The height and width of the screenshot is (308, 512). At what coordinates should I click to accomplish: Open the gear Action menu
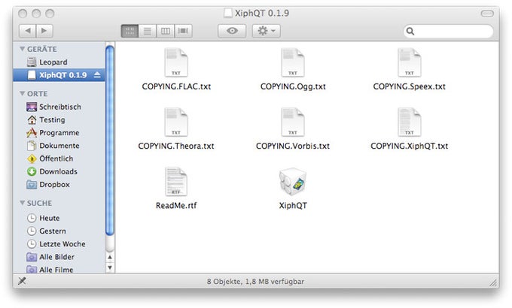(x=266, y=31)
